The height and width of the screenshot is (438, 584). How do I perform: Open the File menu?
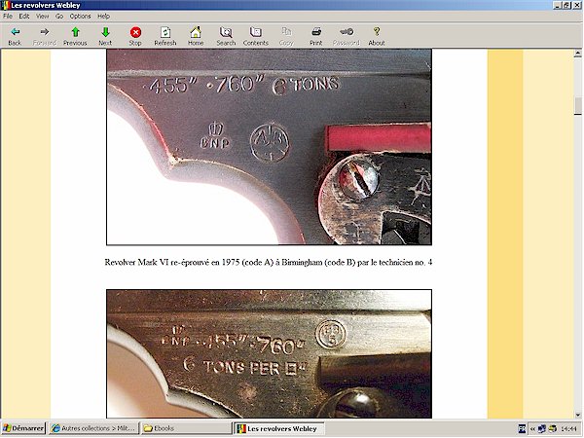[x=8, y=16]
